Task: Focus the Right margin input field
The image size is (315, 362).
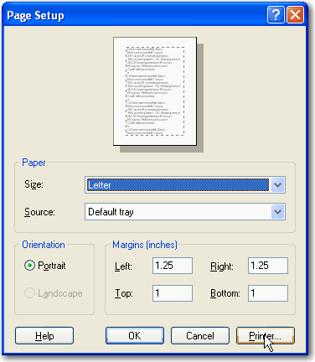Action: pyautogui.click(x=268, y=266)
